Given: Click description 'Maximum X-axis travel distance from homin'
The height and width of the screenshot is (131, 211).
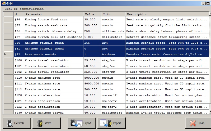Looking at the screenshot, I should point(167,112).
